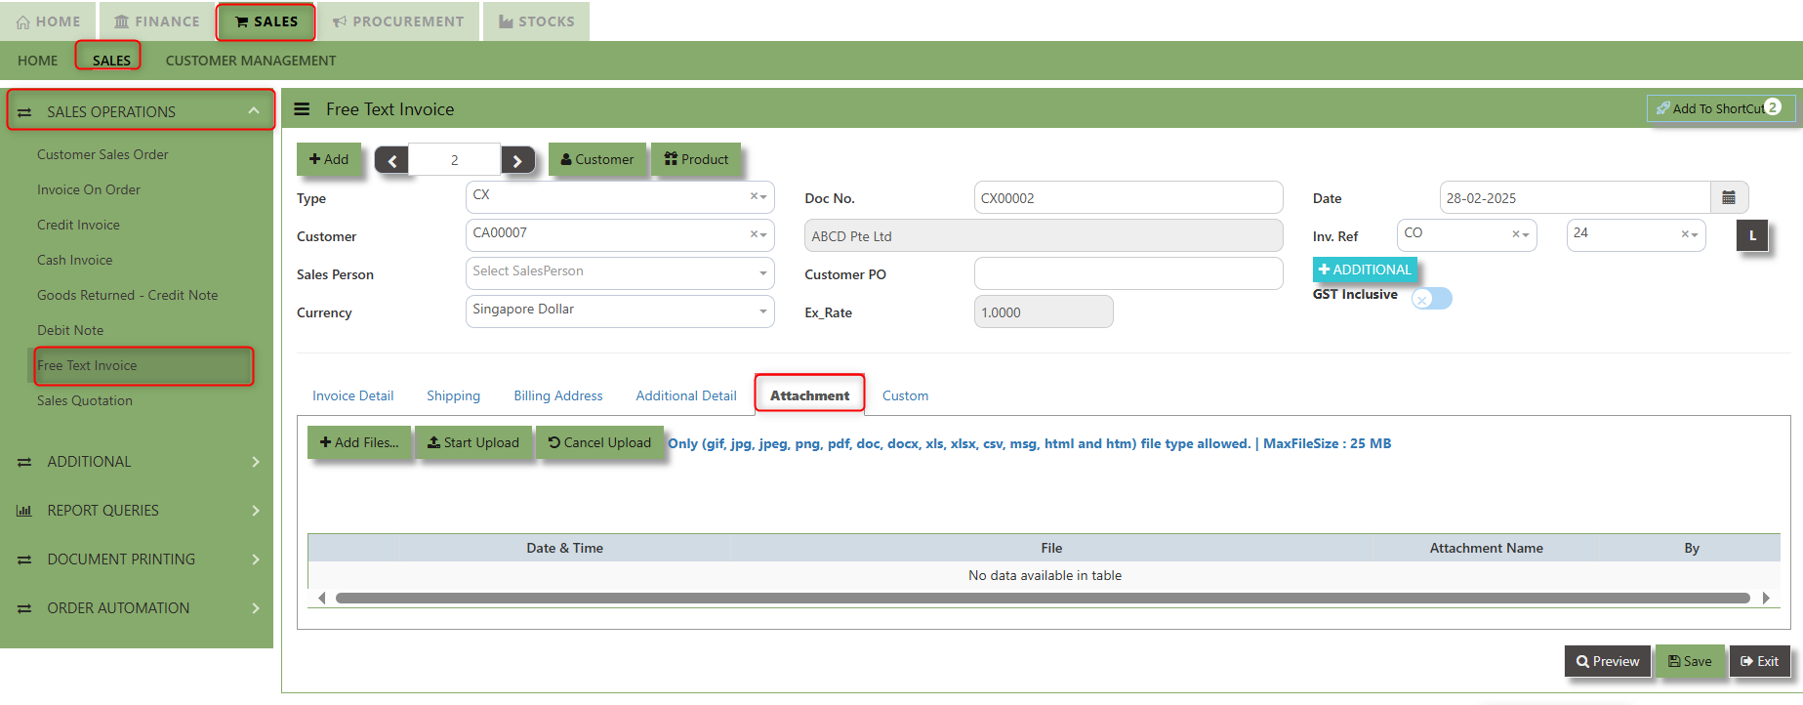The height and width of the screenshot is (705, 1803).
Task: Click HOME in the green submenu bar
Action: pyautogui.click(x=37, y=61)
